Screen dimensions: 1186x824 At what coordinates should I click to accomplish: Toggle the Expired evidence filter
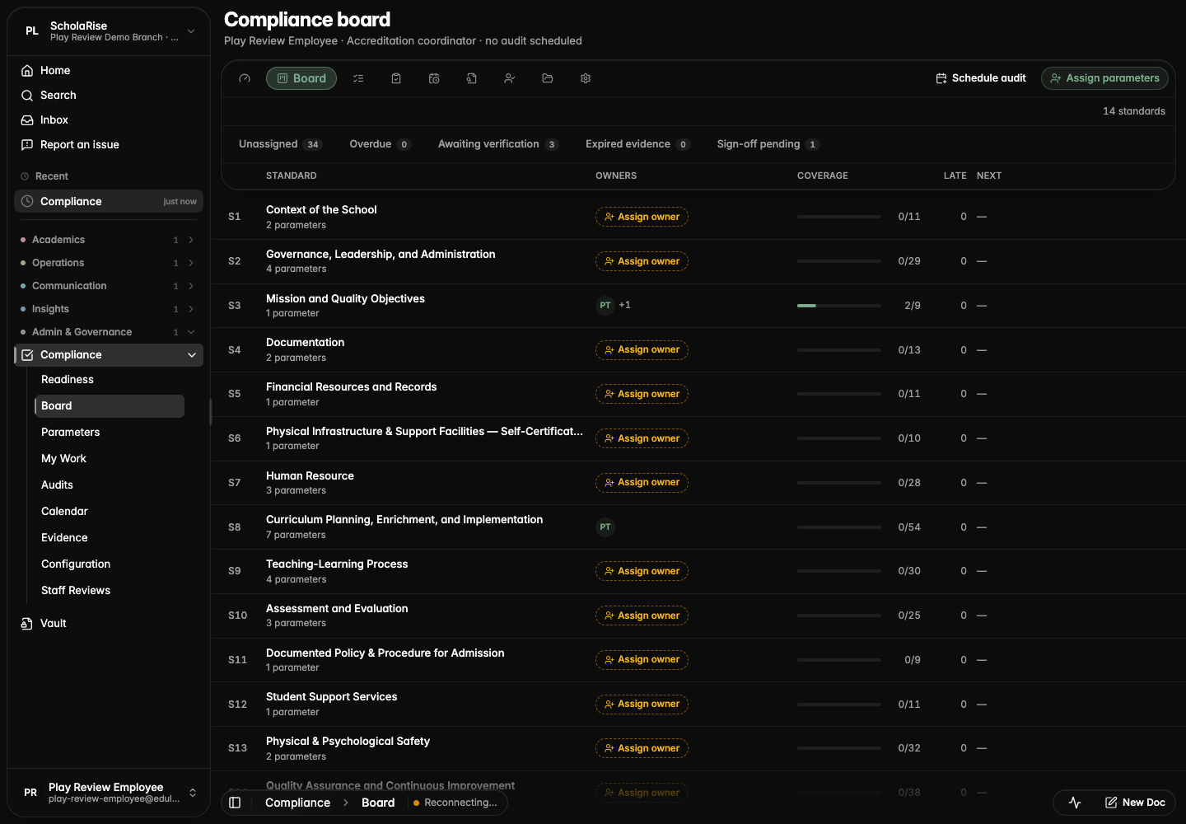(x=637, y=144)
